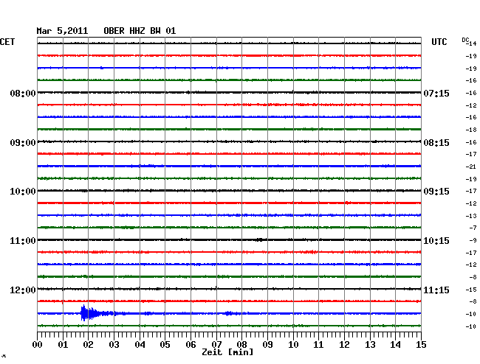The height and width of the screenshot is (364, 480).
Task: Click the 11:15 UTC time label
Action: [x=436, y=290]
